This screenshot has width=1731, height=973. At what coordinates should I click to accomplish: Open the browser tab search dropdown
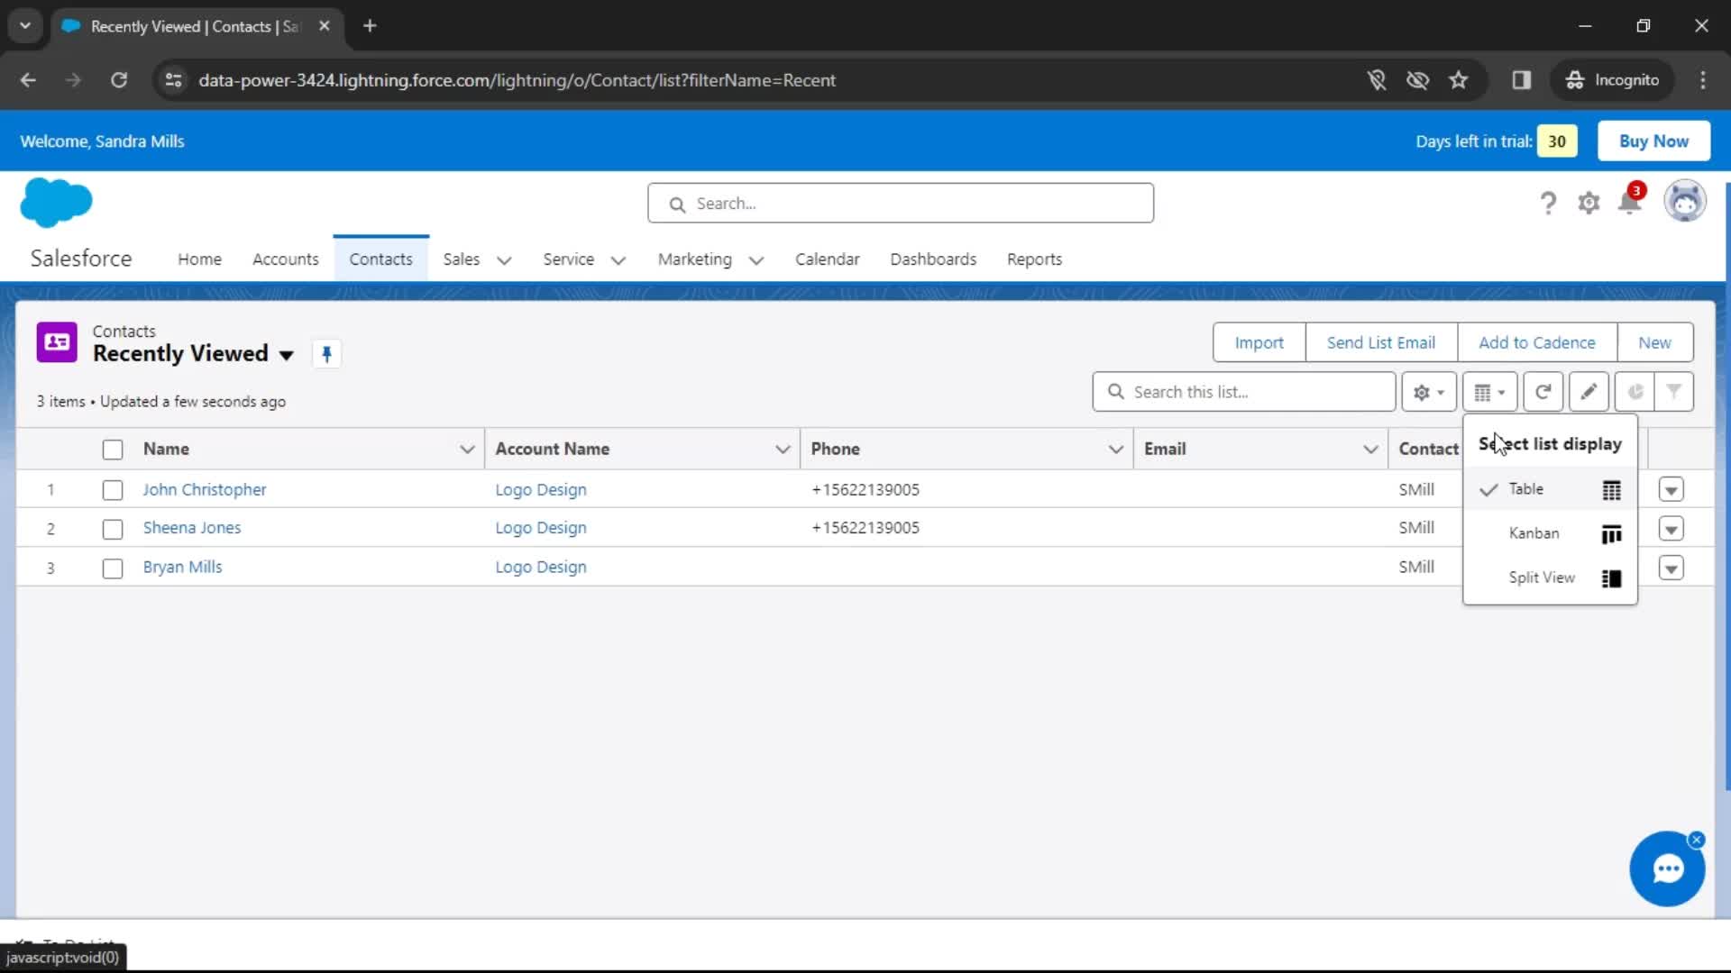pyautogui.click(x=25, y=26)
